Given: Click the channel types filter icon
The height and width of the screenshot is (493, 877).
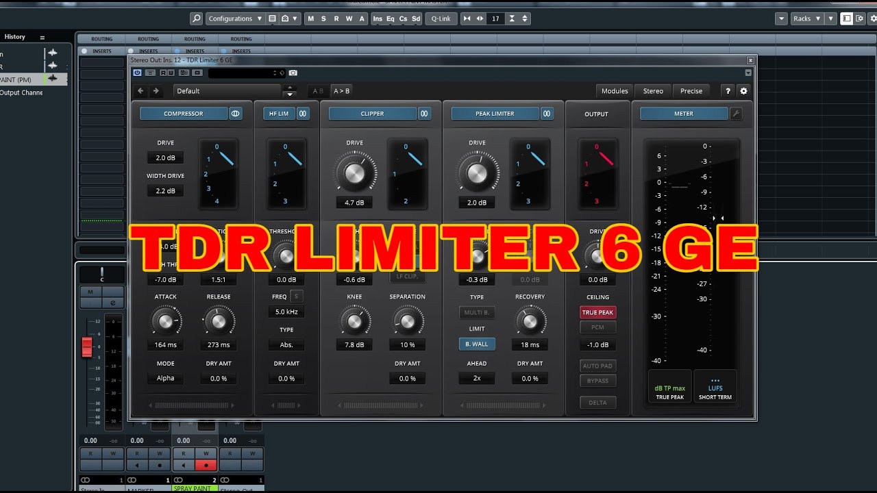Looking at the screenshot, I should 290,18.
